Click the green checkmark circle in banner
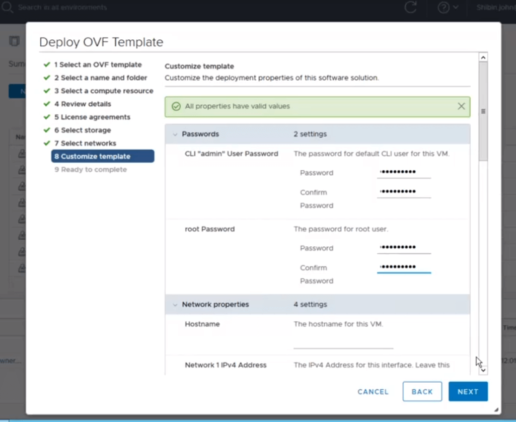This screenshot has height=422, width=516. pyautogui.click(x=176, y=106)
